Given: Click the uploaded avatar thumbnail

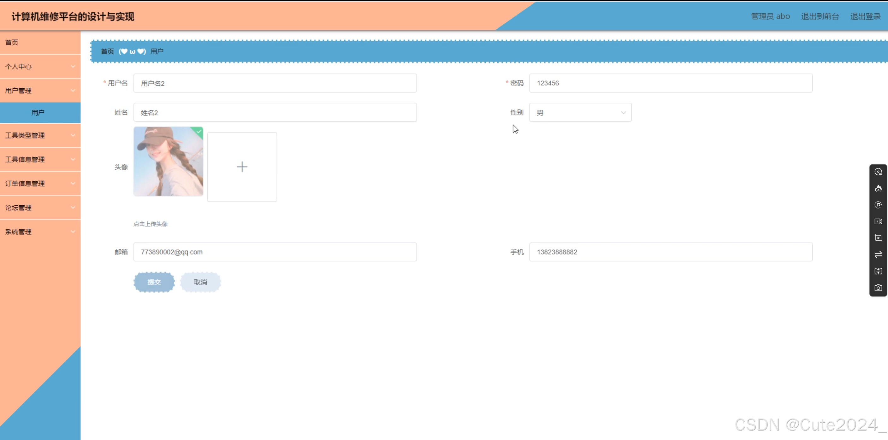Looking at the screenshot, I should 168,161.
